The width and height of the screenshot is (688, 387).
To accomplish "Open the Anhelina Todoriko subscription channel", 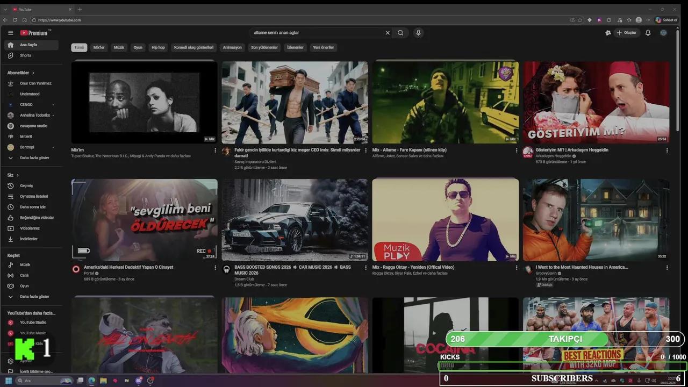I will pyautogui.click(x=32, y=115).
